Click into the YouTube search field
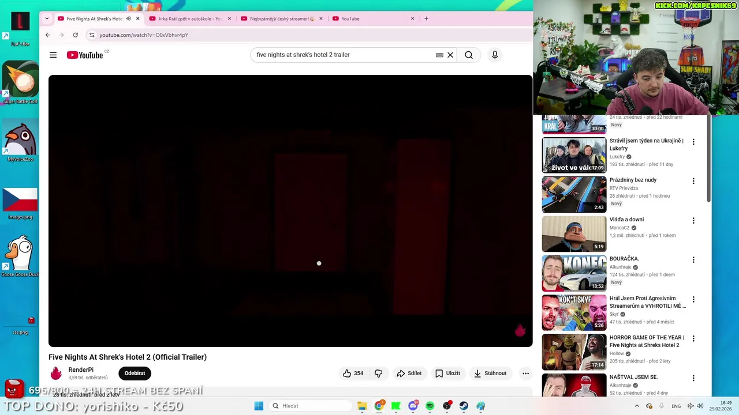Screen dimensions: 739x415 click(344, 55)
